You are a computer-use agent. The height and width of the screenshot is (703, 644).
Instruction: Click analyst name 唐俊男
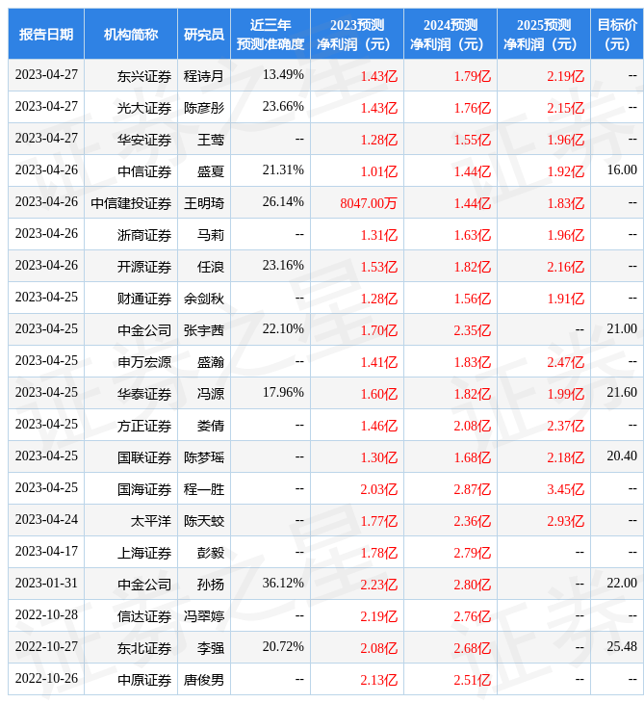[204, 679]
